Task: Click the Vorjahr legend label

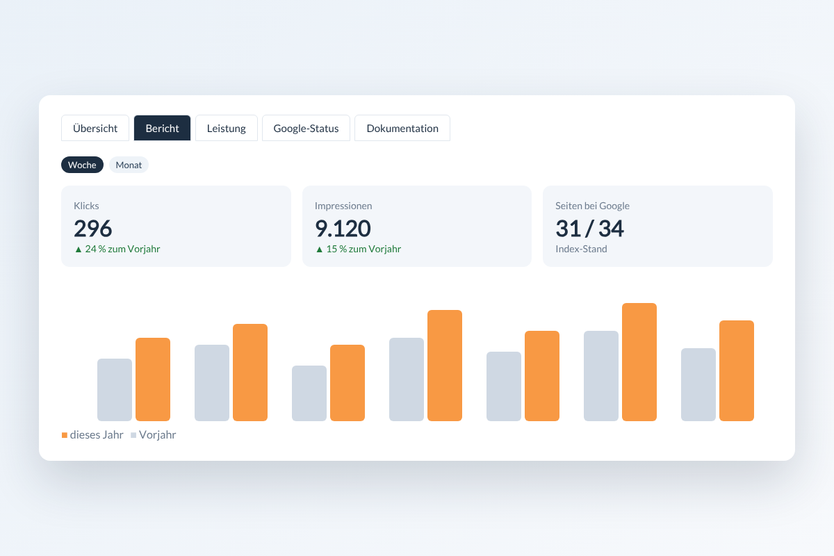Action: (158, 435)
